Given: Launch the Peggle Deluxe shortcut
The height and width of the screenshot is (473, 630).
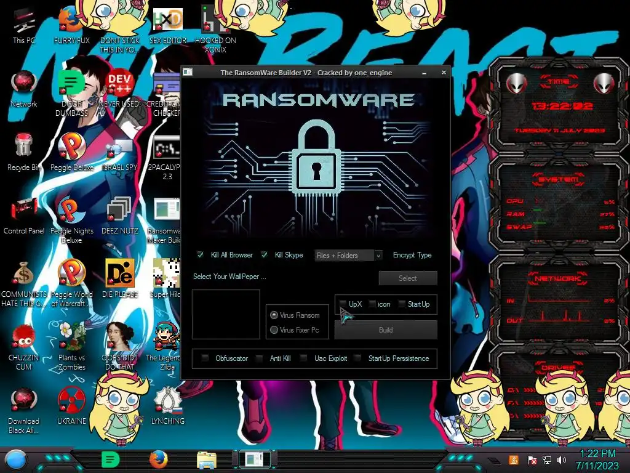Looking at the screenshot, I should (x=71, y=152).
